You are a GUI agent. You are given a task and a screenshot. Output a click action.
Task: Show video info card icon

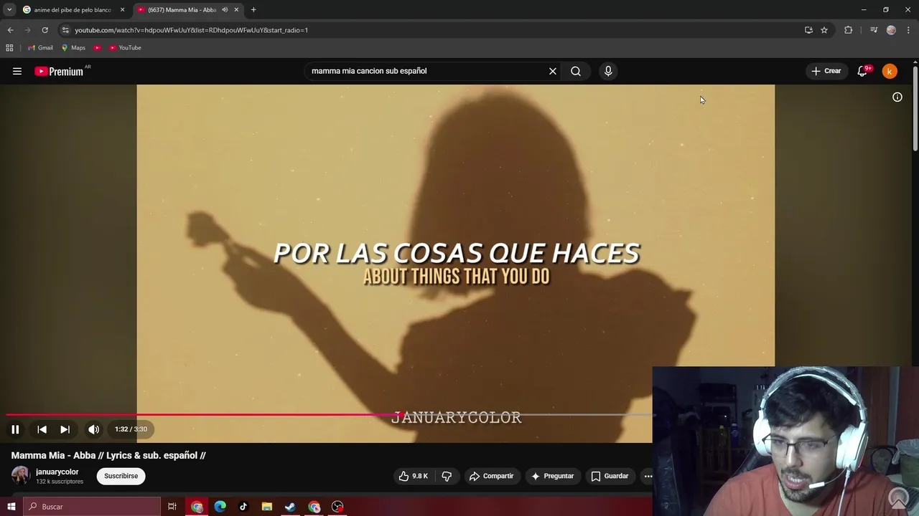tap(897, 97)
